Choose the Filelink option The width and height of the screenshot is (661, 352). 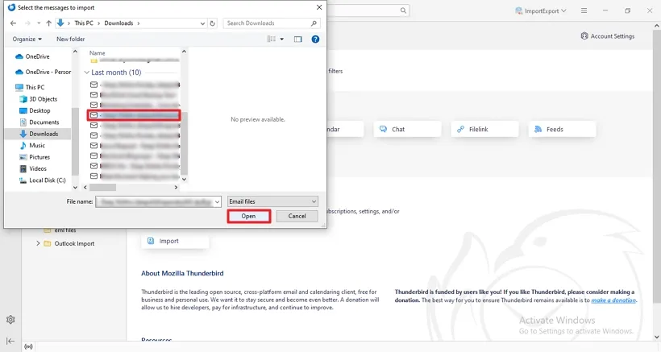click(x=484, y=129)
